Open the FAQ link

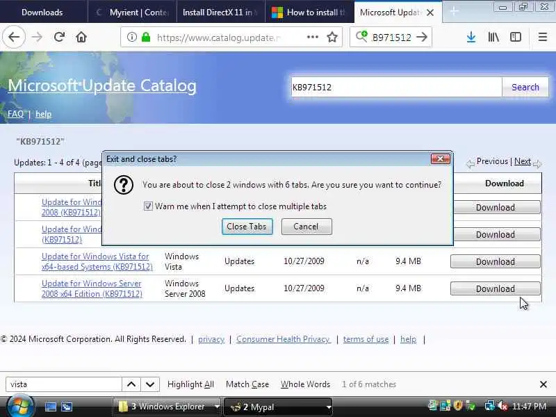click(15, 114)
